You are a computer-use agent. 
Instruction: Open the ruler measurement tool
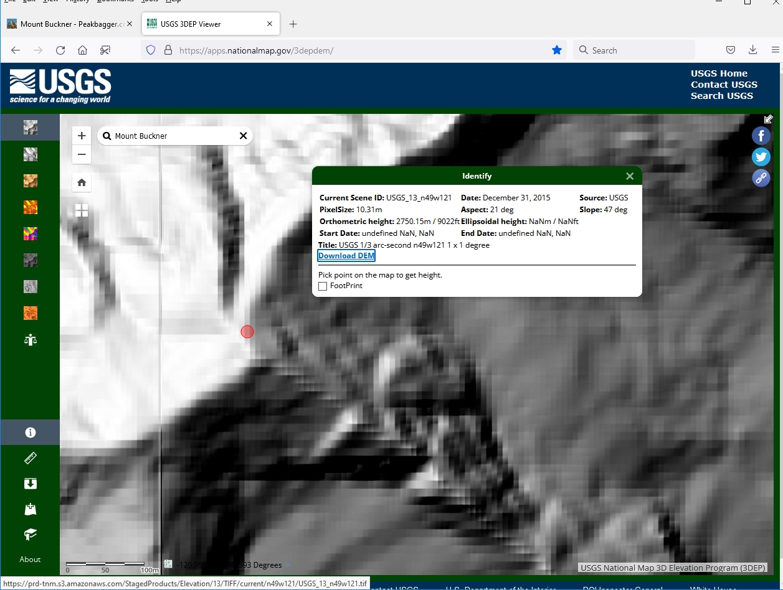30,459
